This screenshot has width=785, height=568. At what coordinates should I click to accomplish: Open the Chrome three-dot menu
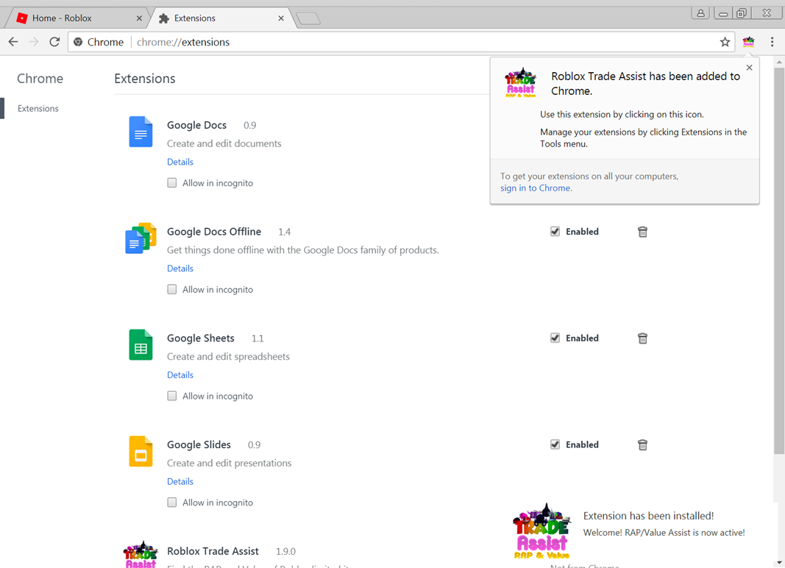pos(772,42)
